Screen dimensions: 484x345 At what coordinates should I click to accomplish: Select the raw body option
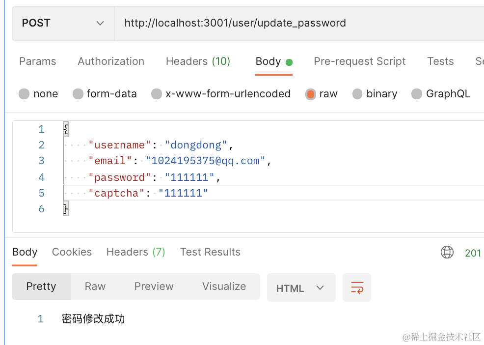pyautogui.click(x=310, y=94)
